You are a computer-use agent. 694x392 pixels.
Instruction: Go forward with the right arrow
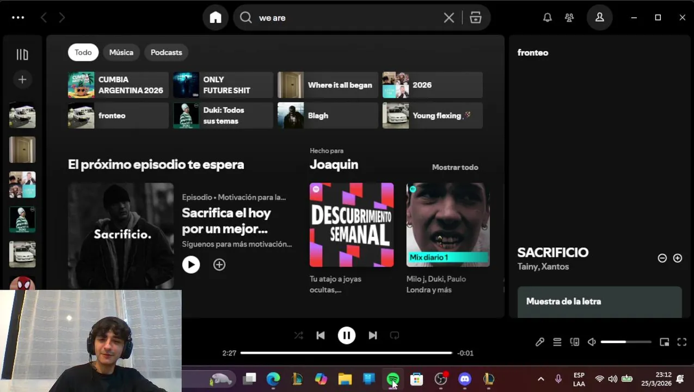point(62,18)
